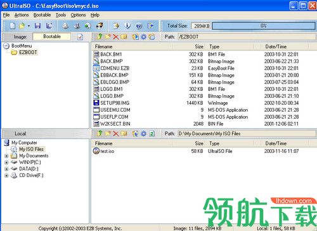Screen dimensions: 317x231
Task: Expand the WINXP(C:) drive node
Action: 6,162
